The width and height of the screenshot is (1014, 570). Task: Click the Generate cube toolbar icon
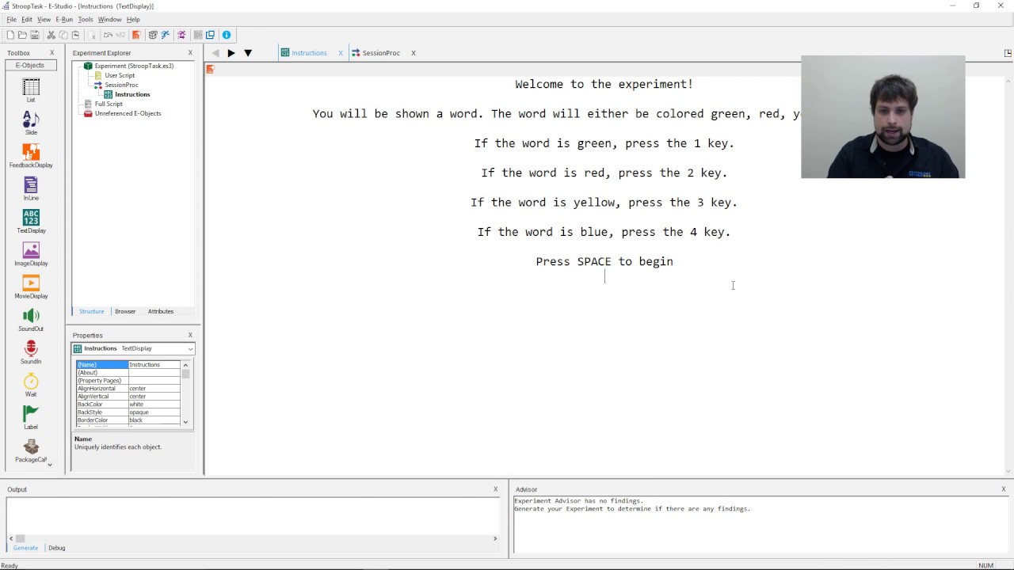(153, 35)
